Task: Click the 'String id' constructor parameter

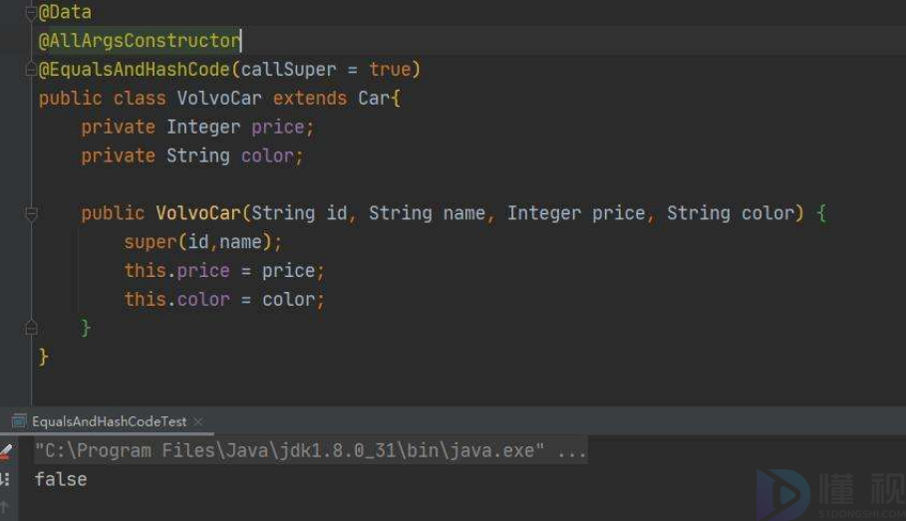Action: click(299, 213)
